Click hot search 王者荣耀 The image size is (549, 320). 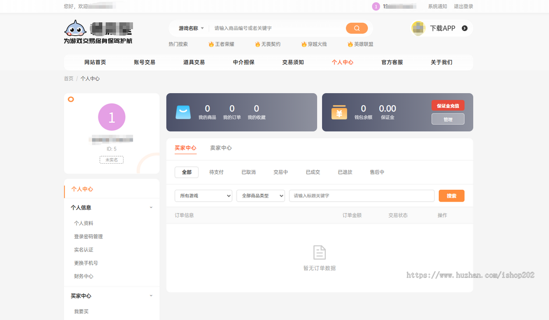pyautogui.click(x=225, y=44)
